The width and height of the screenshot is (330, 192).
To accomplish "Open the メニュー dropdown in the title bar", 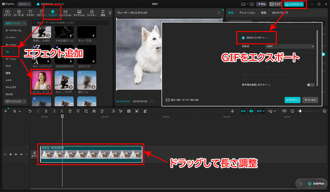I will pos(24,4).
